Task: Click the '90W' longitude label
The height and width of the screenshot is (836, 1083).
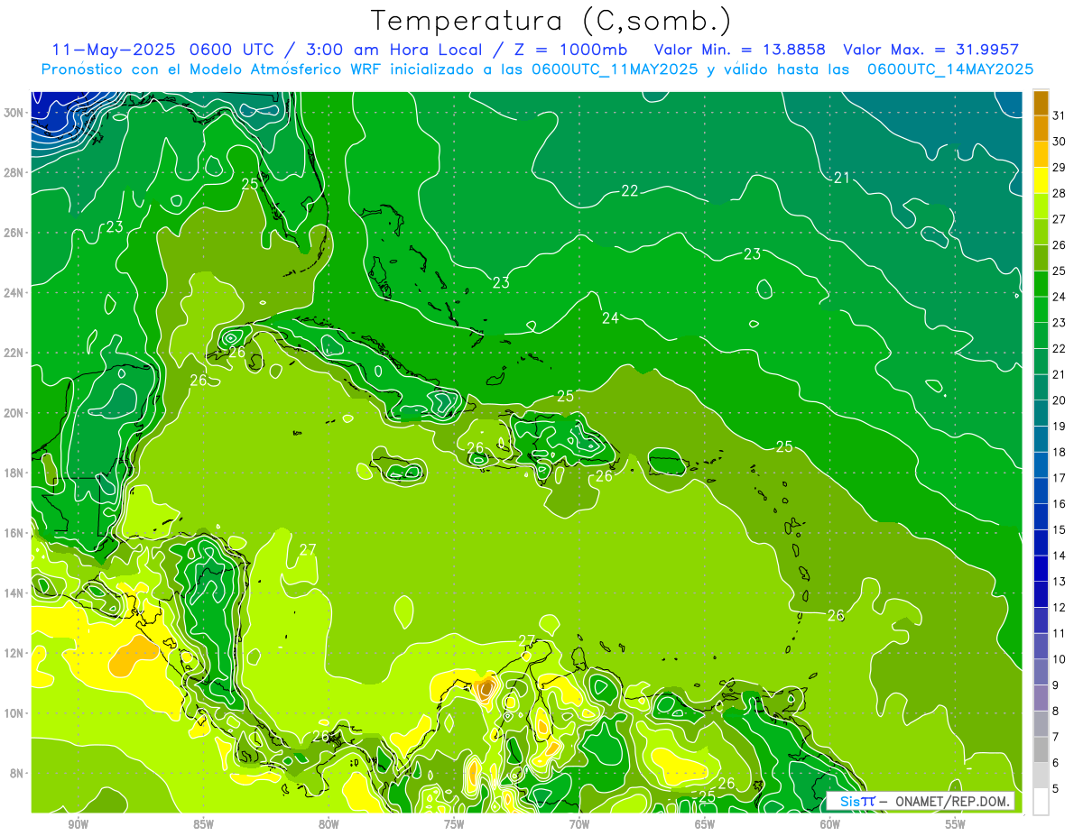Action: [78, 824]
